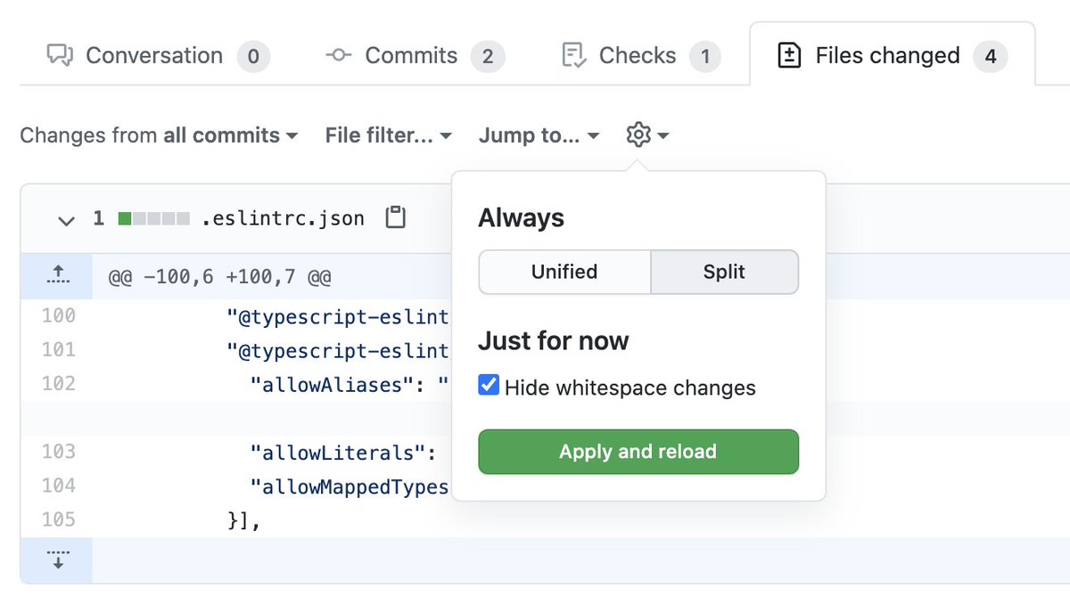Screen dimensions: 1070x612
Task: Click the hunk header @@ -100,6 +100,7 @@
Action: (219, 277)
